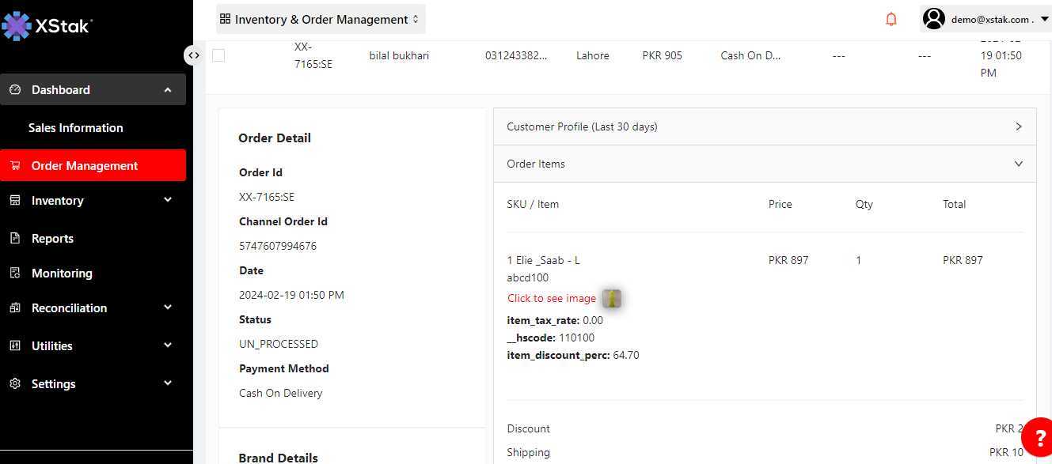Click the red help question mark
This screenshot has height=464, width=1052.
tap(1039, 439)
